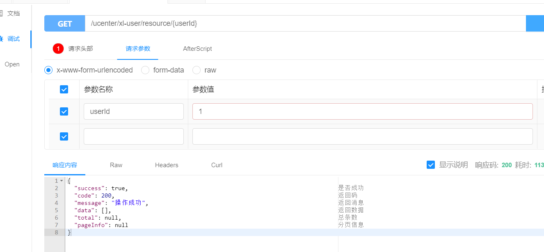
Task: Collapse the JSON fold arrow on line 1
Action: [62, 181]
